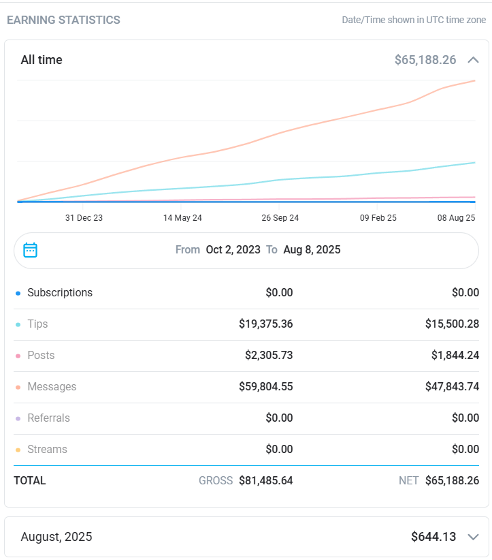Click the Streams row label
Image resolution: width=492 pixels, height=560 pixels.
47,450
